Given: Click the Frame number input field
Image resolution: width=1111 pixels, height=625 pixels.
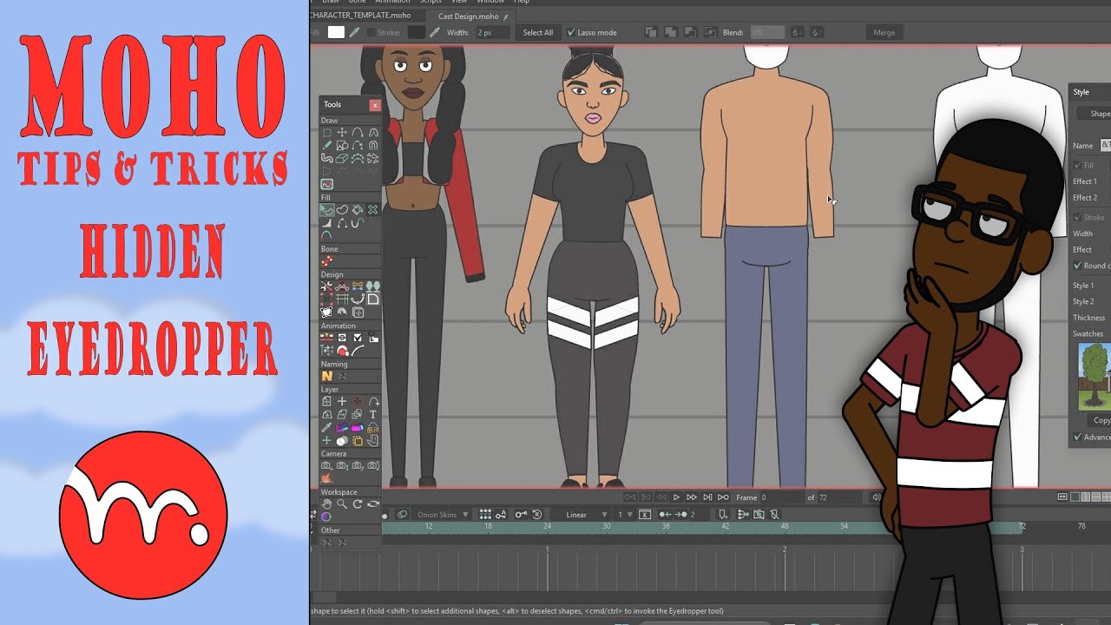Looking at the screenshot, I should click(781, 497).
